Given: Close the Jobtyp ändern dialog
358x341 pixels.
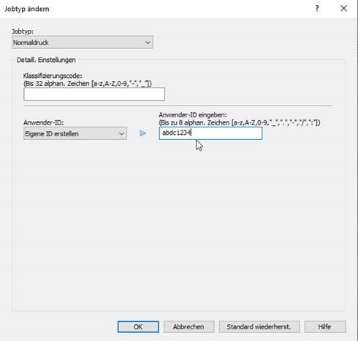Looking at the screenshot, I should [x=343, y=9].
